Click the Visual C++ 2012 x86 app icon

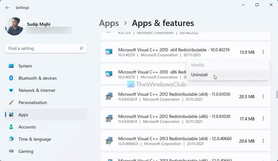(109, 119)
